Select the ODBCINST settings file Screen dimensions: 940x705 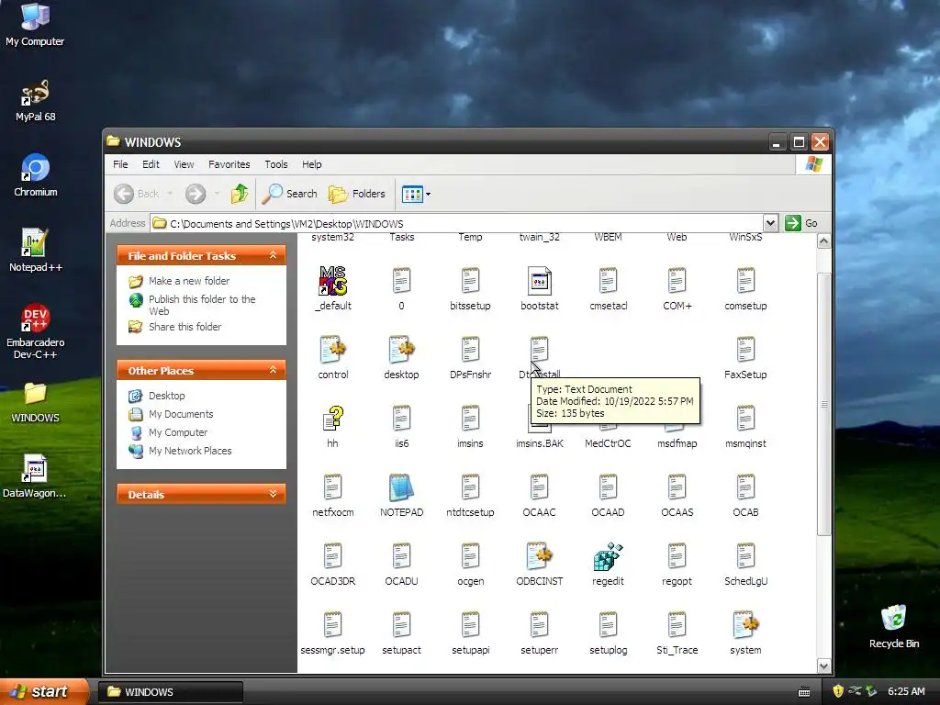539,556
